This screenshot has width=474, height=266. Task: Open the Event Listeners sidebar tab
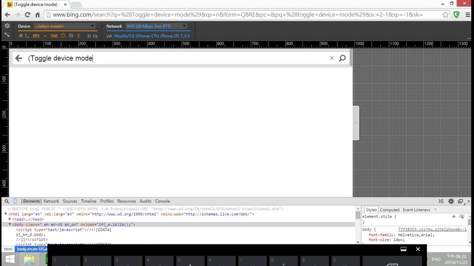pos(416,210)
